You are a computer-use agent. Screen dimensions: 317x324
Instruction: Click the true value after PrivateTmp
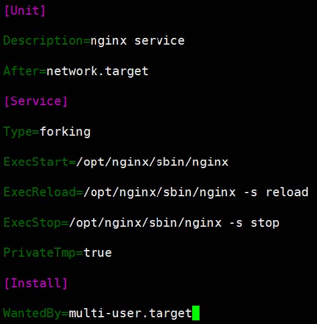pos(98,253)
